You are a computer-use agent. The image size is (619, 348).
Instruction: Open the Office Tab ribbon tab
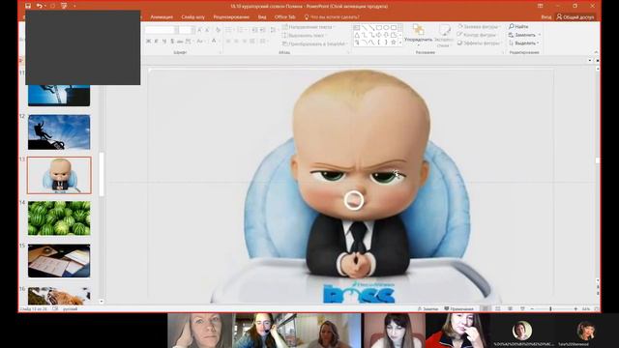284,17
